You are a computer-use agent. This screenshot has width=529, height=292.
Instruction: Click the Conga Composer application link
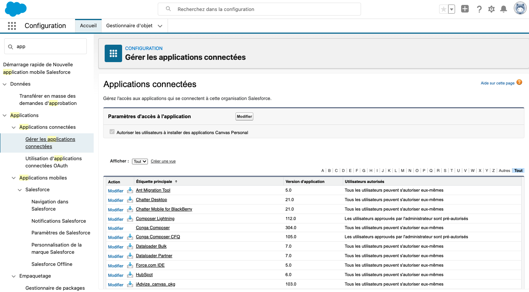tap(153, 228)
